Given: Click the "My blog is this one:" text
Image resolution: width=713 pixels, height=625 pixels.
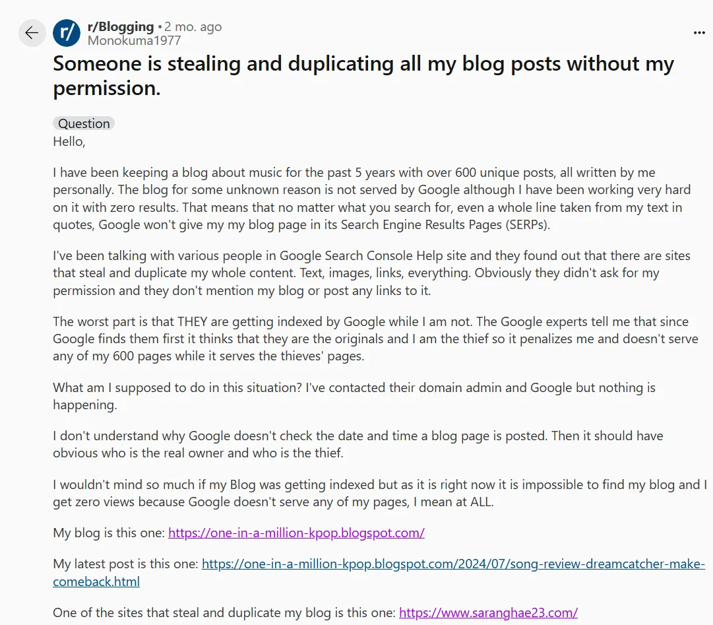Looking at the screenshot, I should tap(109, 533).
